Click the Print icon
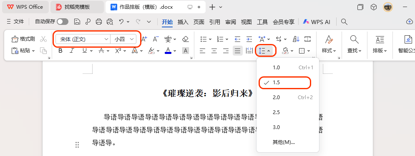 [x=99, y=22]
